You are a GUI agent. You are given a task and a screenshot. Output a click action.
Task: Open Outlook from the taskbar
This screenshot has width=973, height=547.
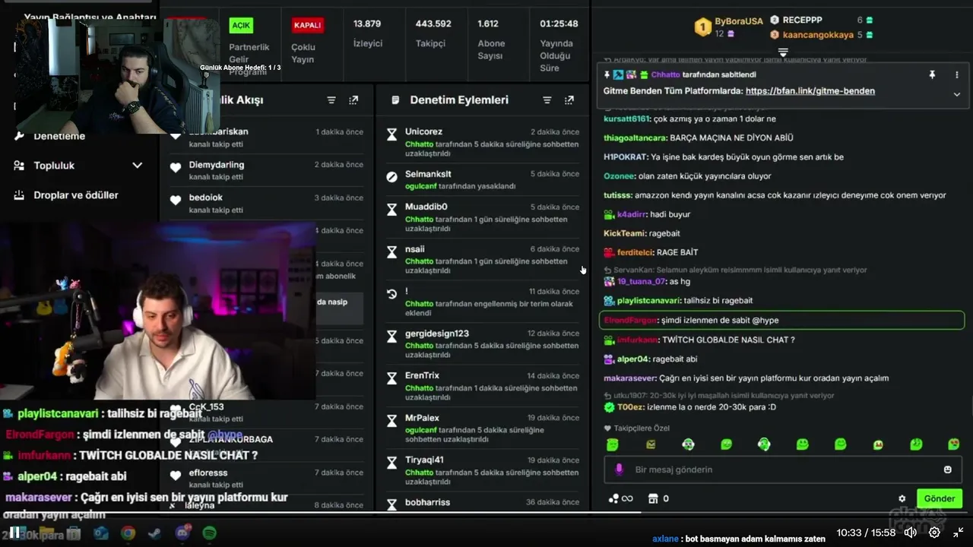click(100, 533)
